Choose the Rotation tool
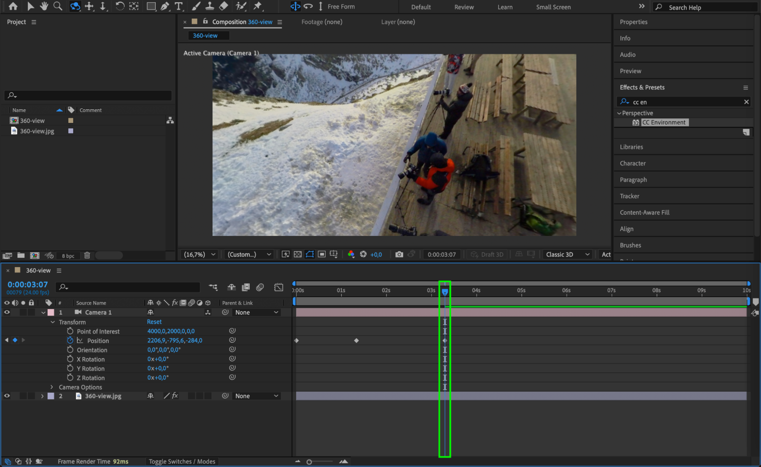Viewport: 761px width, 467px height. 120,6
